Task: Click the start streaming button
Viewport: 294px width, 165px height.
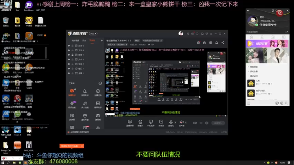Action: (218, 123)
